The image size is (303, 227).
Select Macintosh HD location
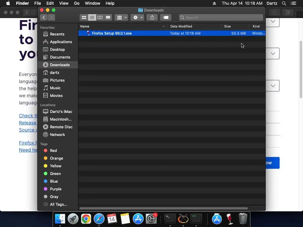58,119
